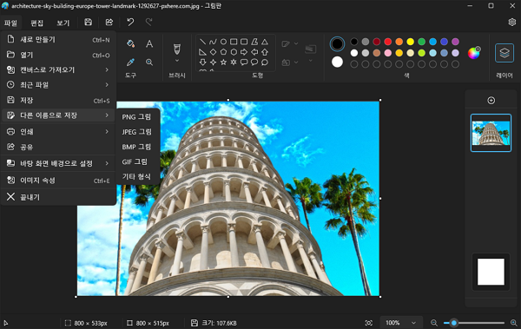Select the curve shape
521x329 pixels.
tap(213, 42)
